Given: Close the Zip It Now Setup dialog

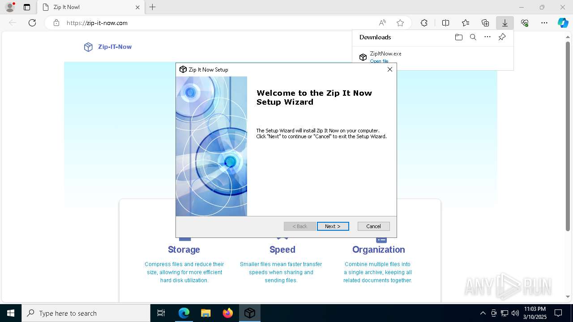Looking at the screenshot, I should pos(389,69).
